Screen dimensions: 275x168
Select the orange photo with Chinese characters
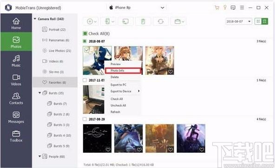tap(160, 138)
